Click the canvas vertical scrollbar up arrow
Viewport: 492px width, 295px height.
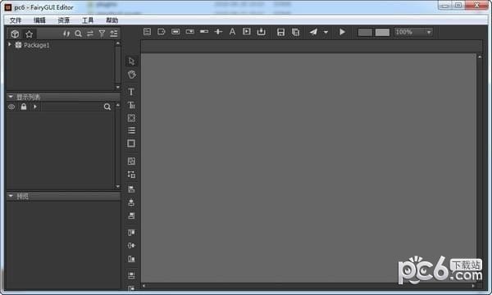(x=480, y=57)
